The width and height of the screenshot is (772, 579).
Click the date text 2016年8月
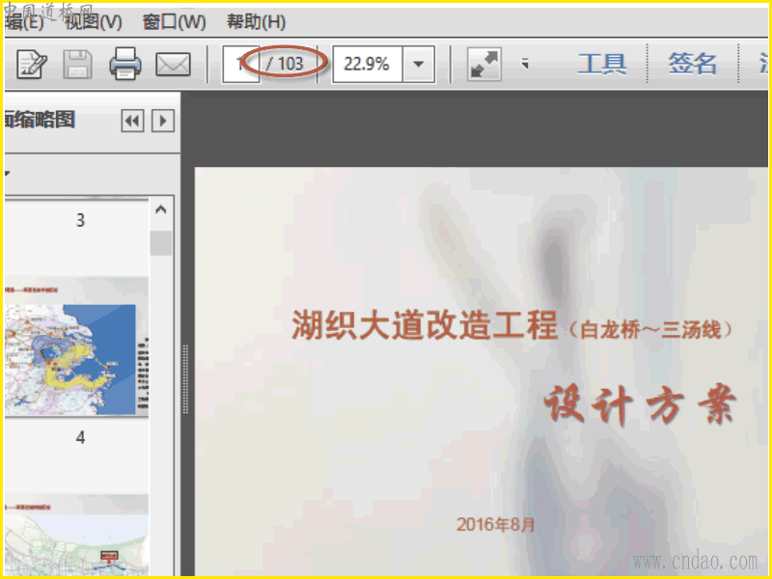tap(496, 525)
